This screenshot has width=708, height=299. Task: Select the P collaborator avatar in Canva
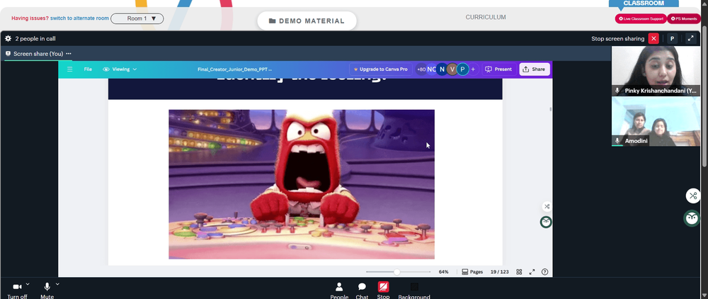462,69
